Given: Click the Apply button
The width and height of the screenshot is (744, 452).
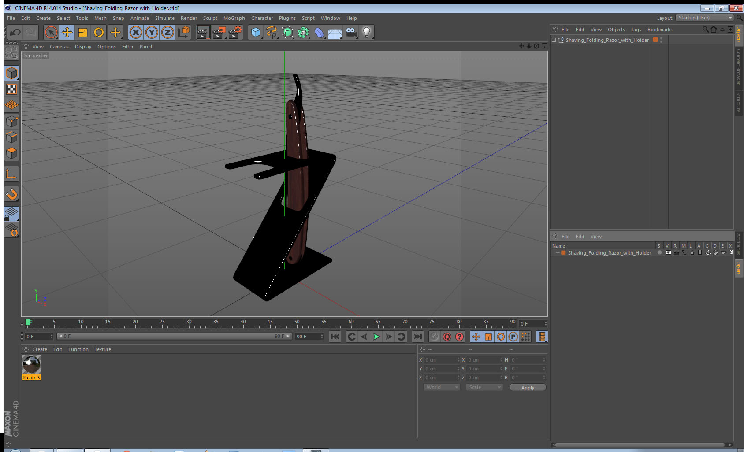Looking at the screenshot, I should click(x=528, y=388).
